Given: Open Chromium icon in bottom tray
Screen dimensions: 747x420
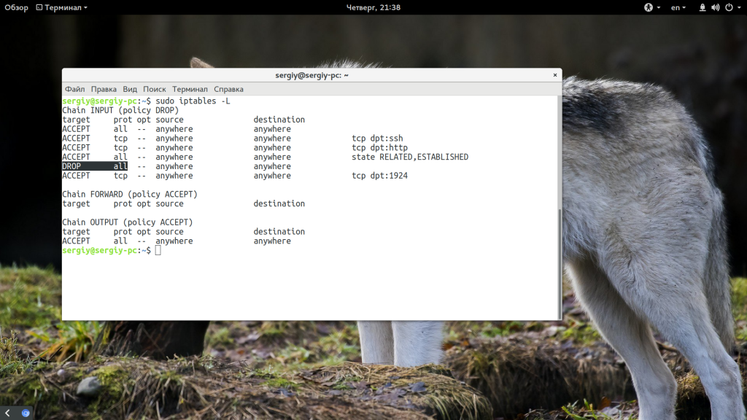Looking at the screenshot, I should (x=26, y=413).
